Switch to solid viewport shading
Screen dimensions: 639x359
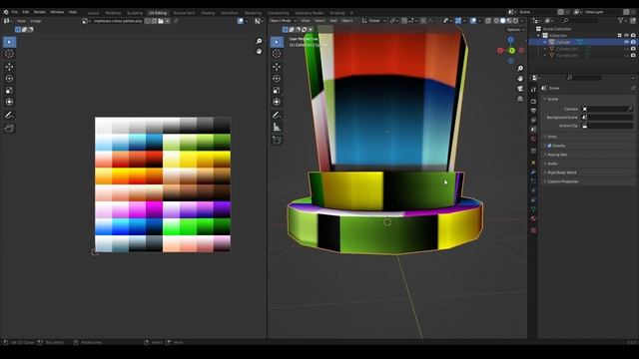(x=503, y=20)
